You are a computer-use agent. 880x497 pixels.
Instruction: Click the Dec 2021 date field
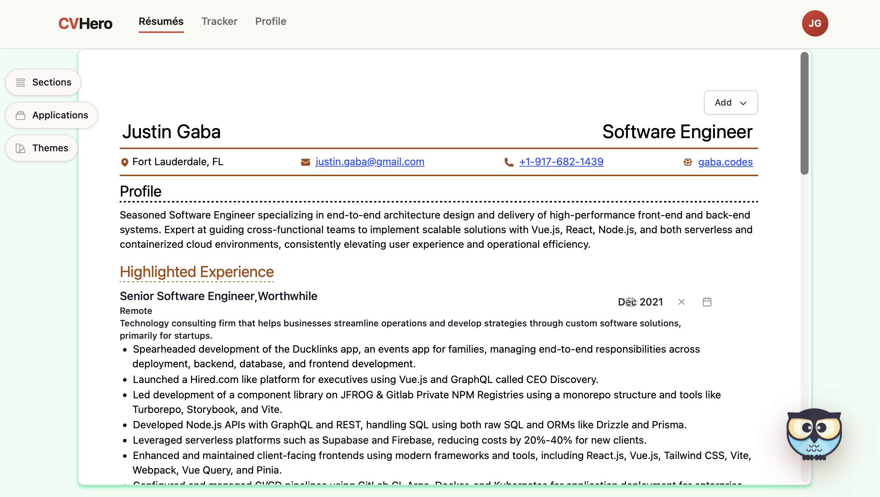coord(641,302)
